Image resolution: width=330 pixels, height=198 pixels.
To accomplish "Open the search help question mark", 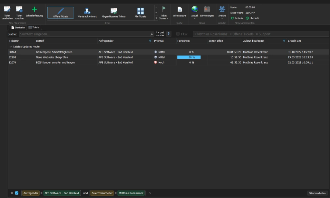I will click(169, 34).
